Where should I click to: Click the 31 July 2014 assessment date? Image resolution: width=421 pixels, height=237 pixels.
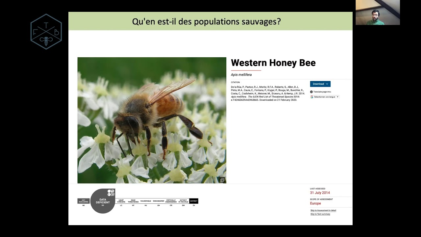[320, 193]
